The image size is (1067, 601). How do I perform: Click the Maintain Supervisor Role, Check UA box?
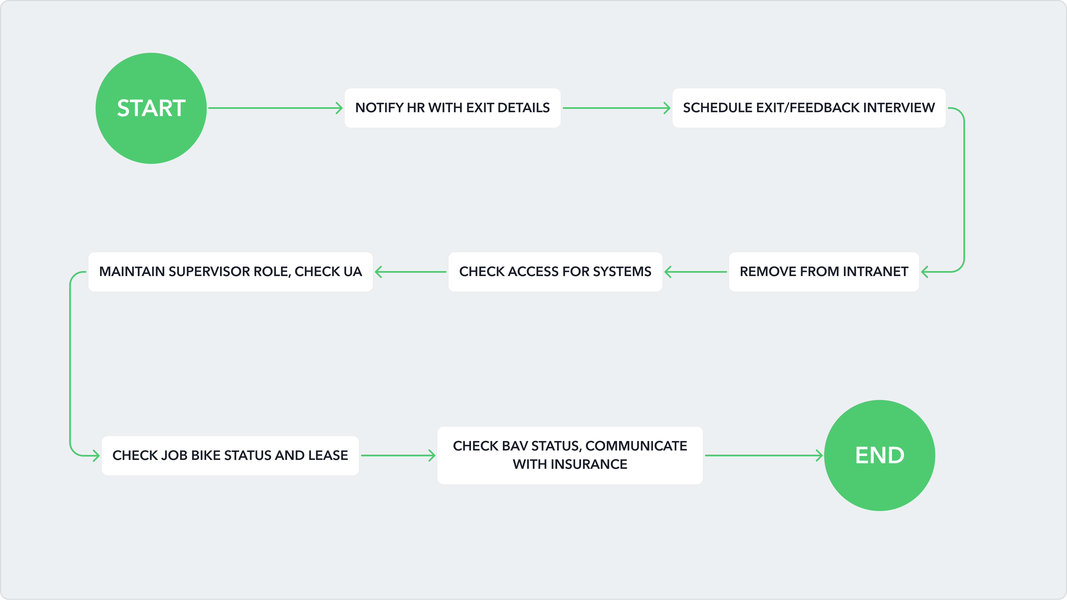[x=230, y=272]
